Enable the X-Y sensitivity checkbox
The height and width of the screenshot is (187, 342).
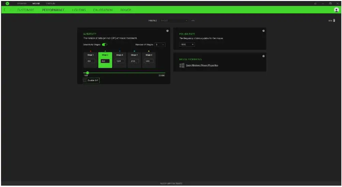pyautogui.click(x=85, y=80)
